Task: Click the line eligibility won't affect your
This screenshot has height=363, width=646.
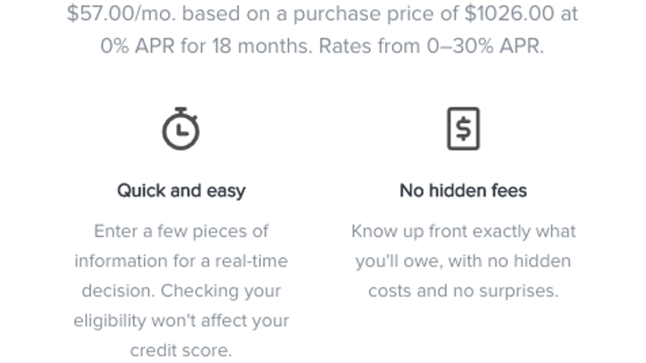Action: pyautogui.click(x=181, y=321)
